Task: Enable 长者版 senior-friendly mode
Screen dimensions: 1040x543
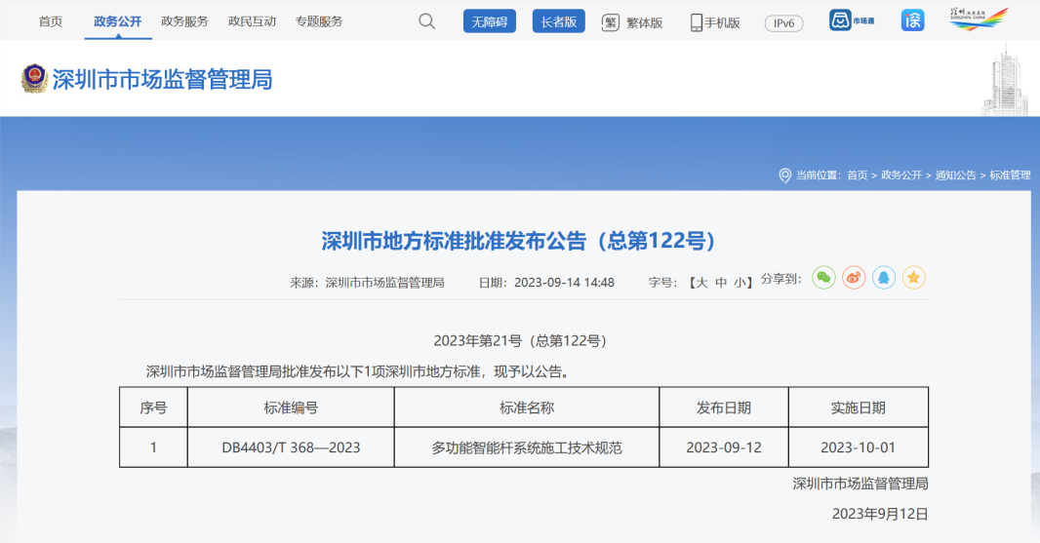Action: (x=558, y=21)
